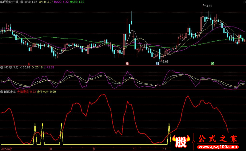This screenshot has width=246, height=151.
Task: Click the 3.66 low price label
Action: [165, 62]
